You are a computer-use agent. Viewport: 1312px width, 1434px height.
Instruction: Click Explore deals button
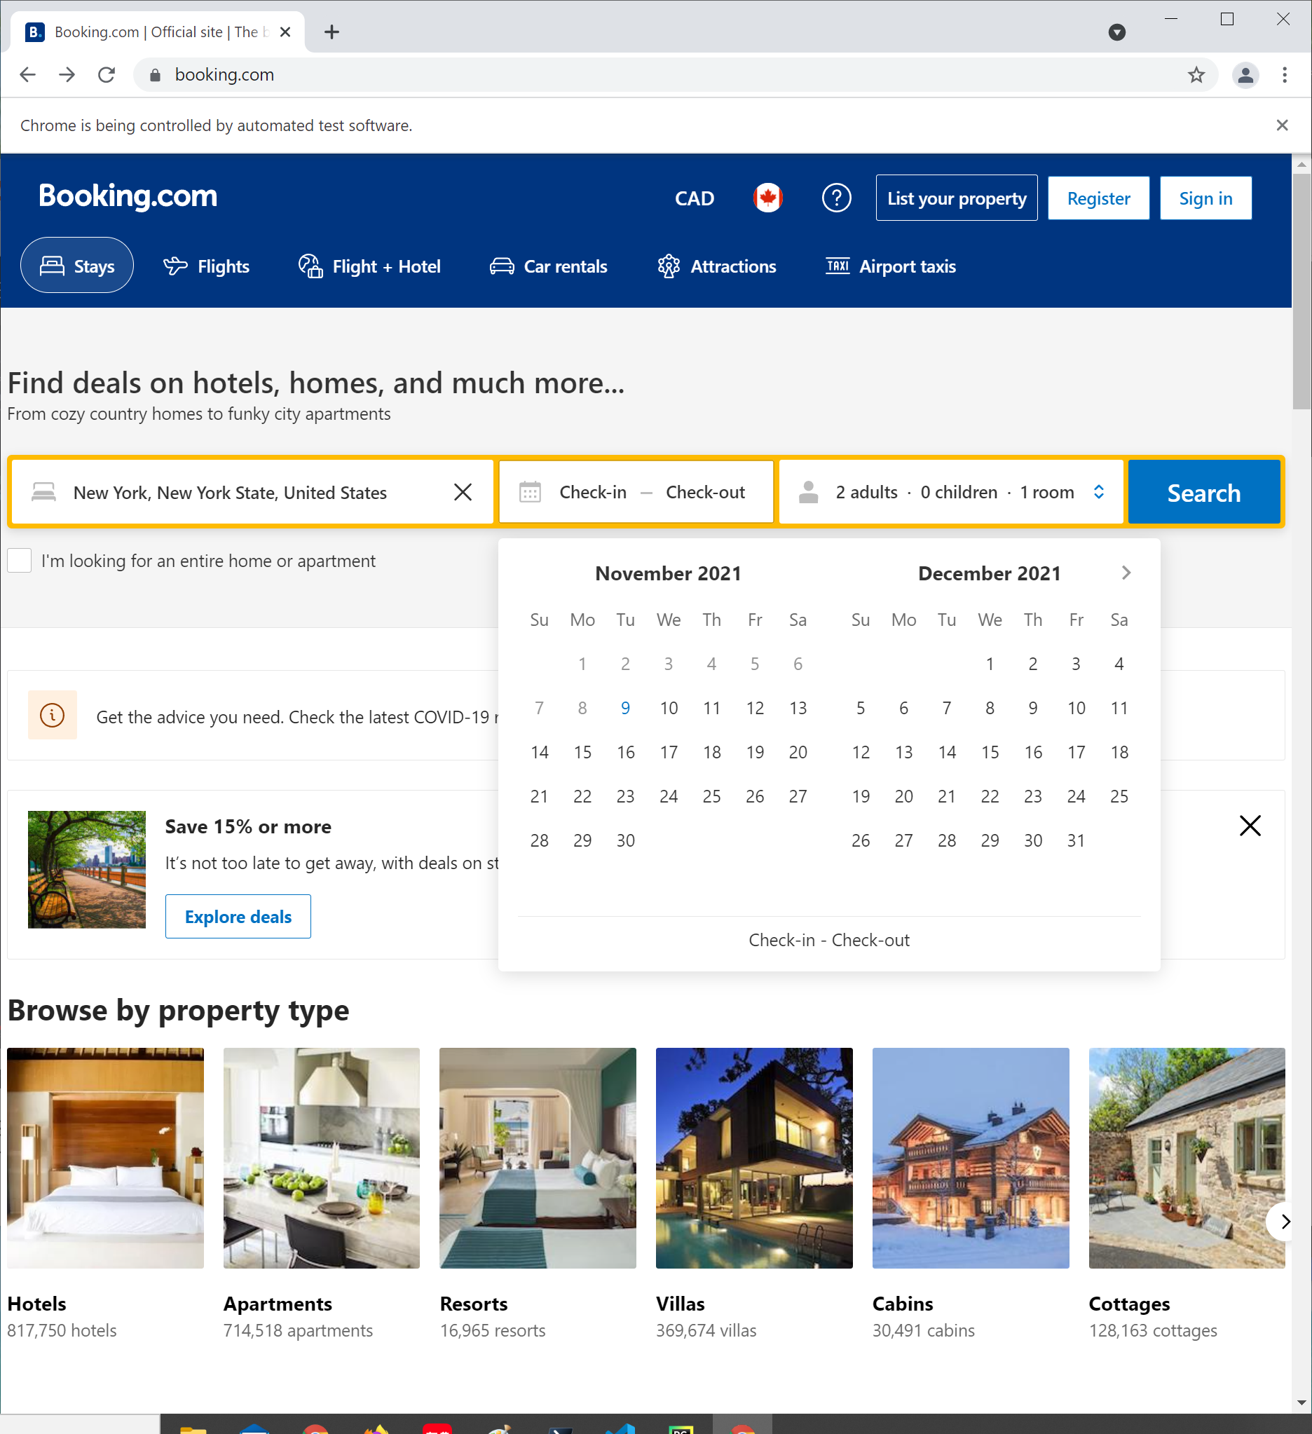238,916
